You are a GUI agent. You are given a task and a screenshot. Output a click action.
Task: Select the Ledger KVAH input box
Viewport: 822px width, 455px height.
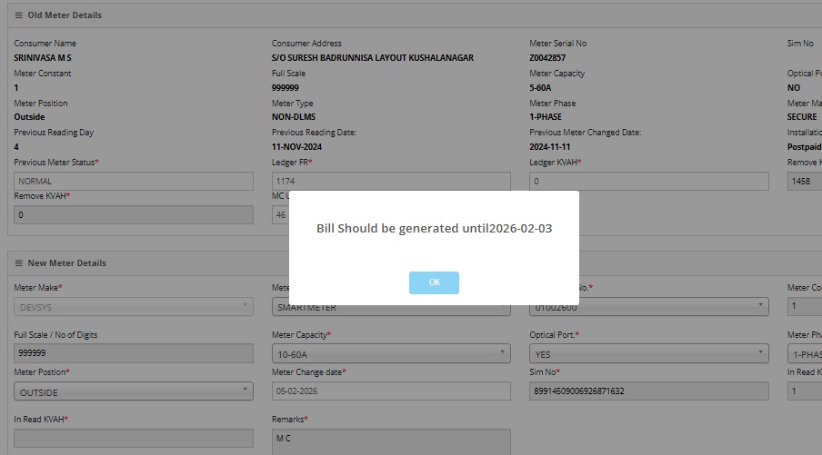[x=648, y=182]
